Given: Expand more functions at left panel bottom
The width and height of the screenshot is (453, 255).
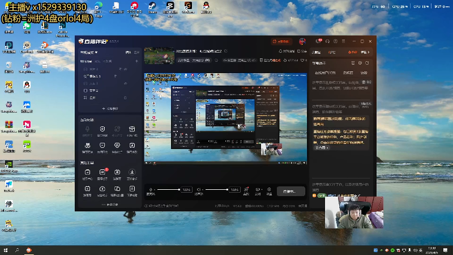Looking at the screenshot, I should click(110, 205).
